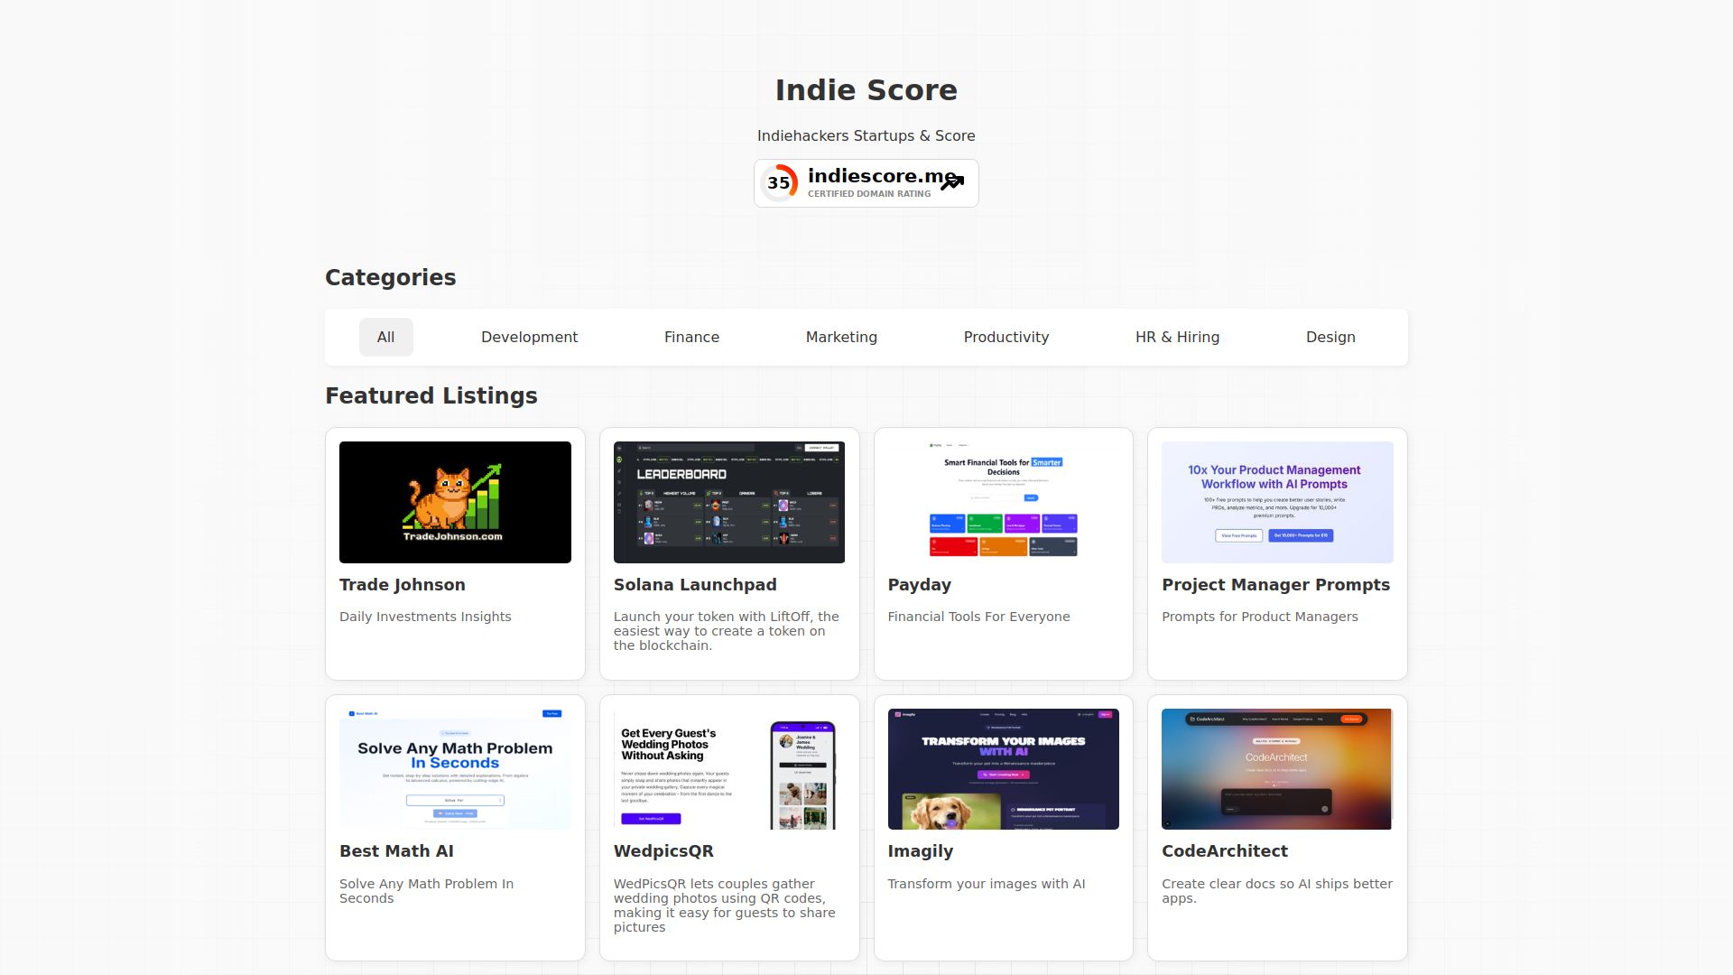Open the Trade Johnson listing
This screenshot has width=1733, height=975.
pyautogui.click(x=403, y=584)
